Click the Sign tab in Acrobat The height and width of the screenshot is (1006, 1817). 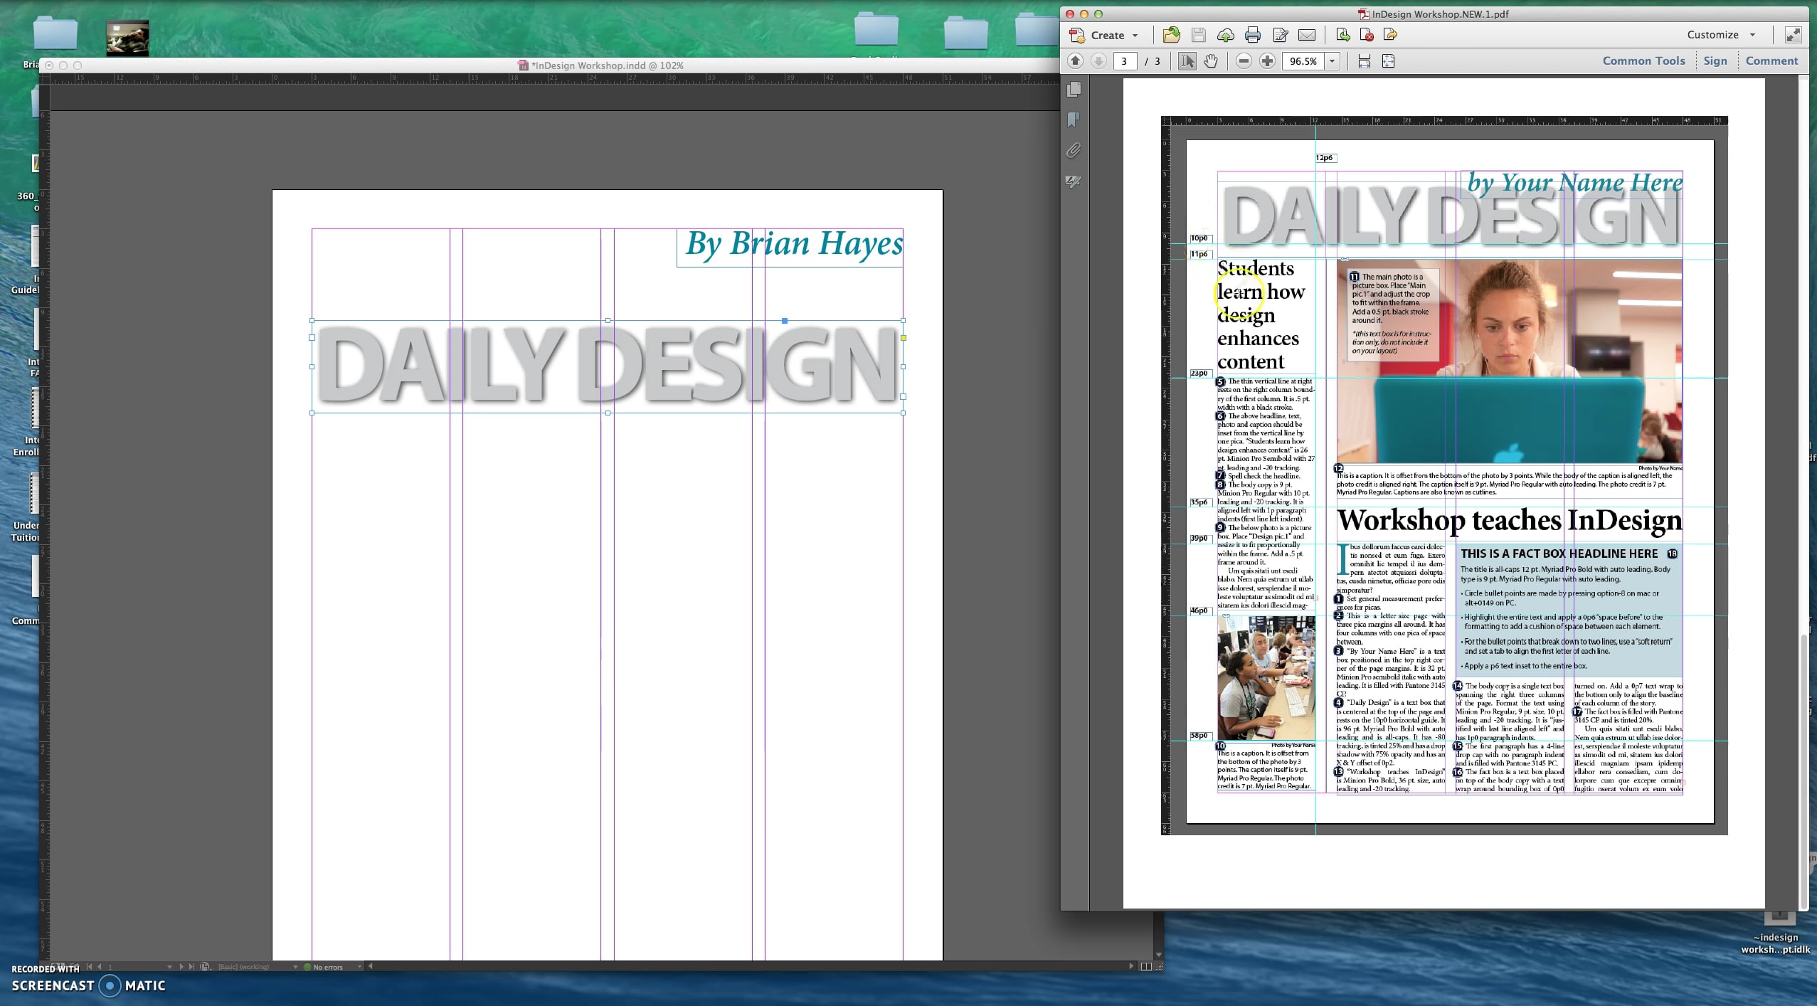point(1717,60)
